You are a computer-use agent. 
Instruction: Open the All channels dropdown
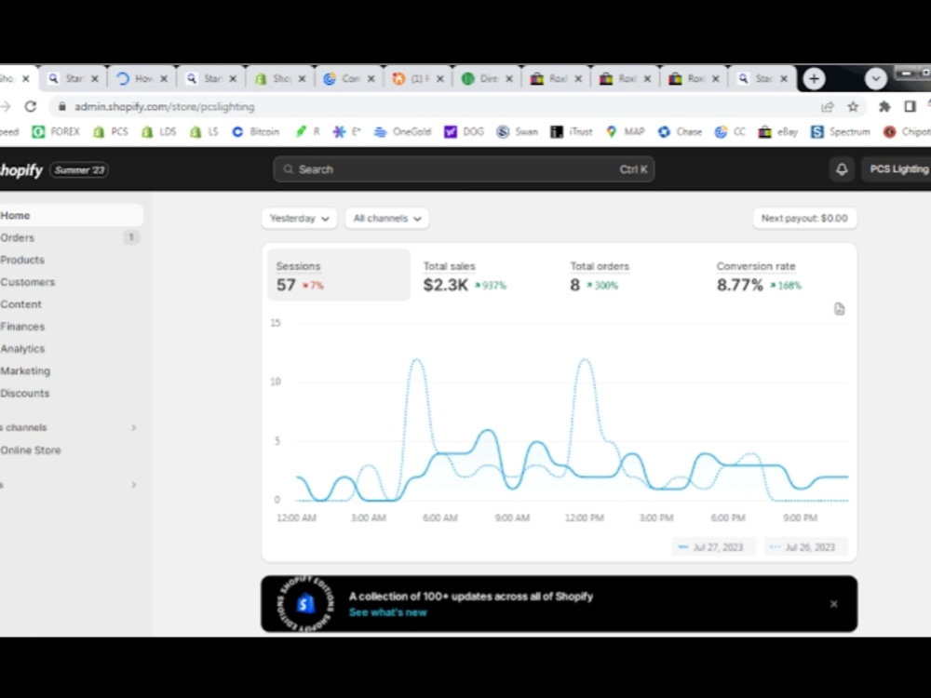(387, 219)
